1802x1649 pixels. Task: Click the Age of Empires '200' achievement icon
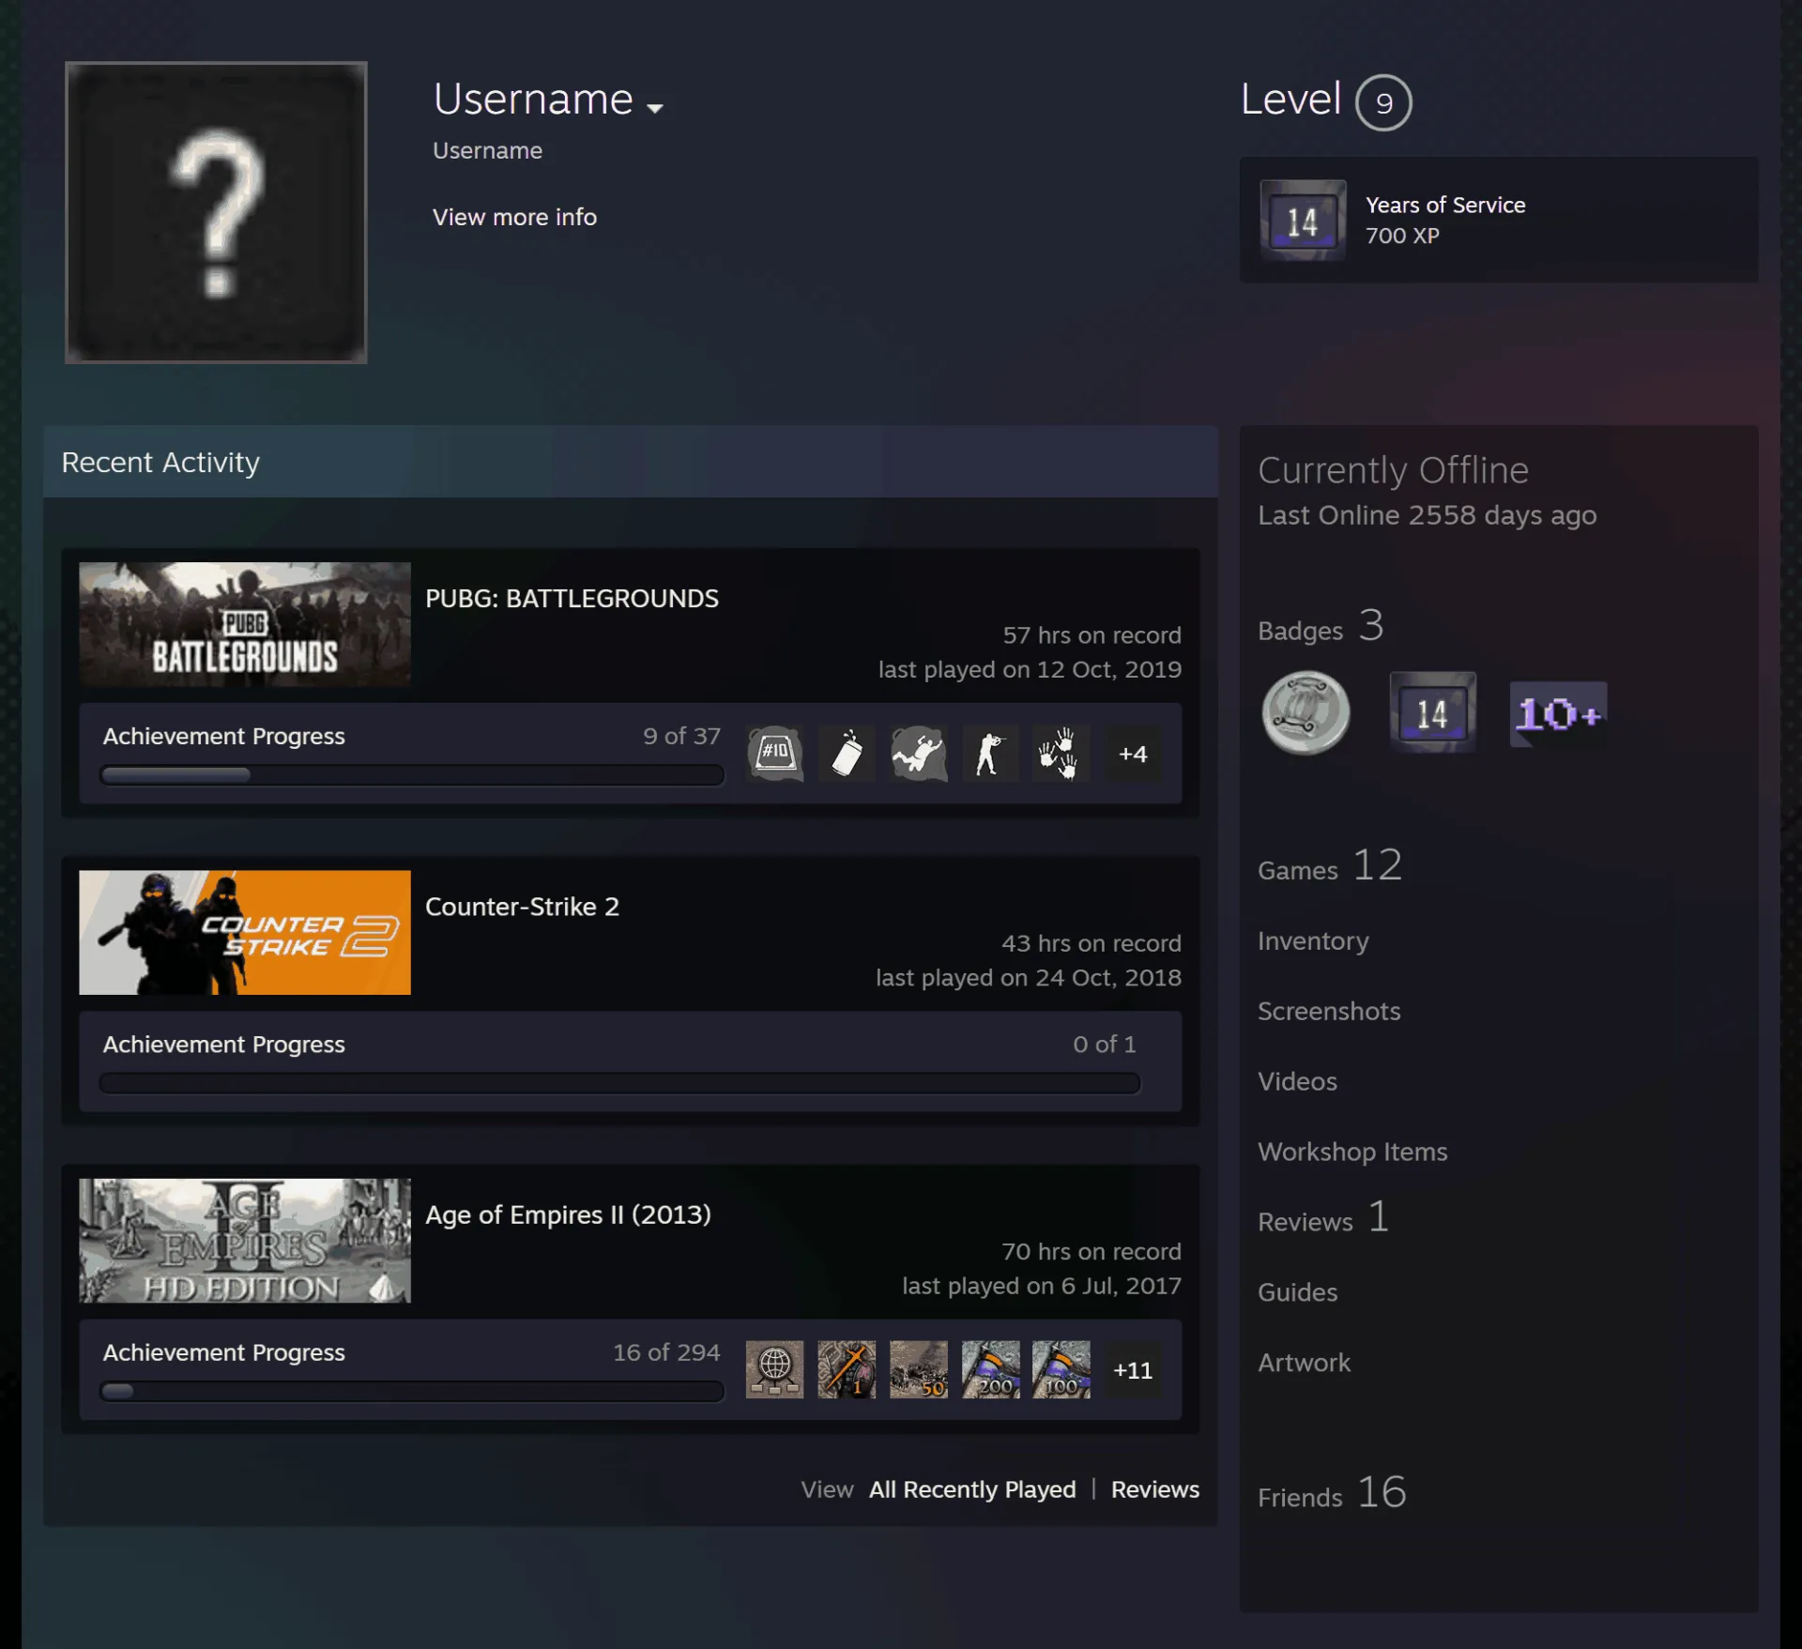(990, 1369)
